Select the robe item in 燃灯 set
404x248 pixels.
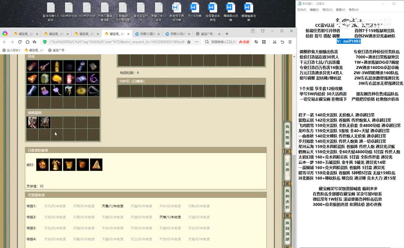click(56, 165)
